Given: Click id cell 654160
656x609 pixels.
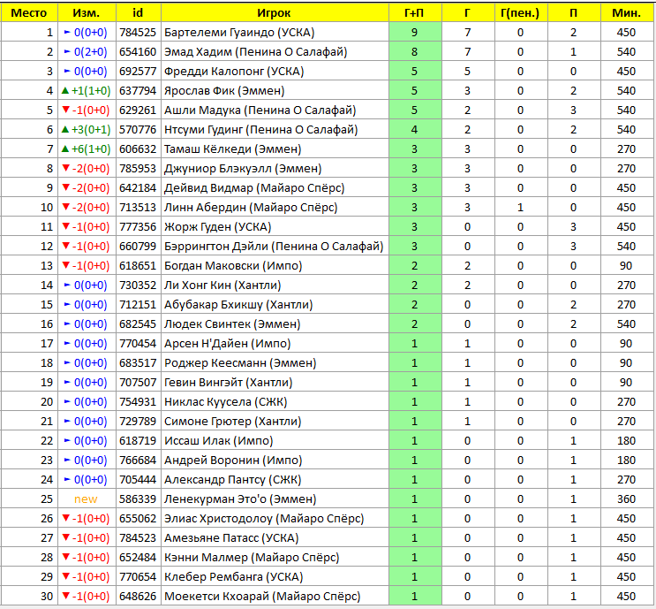Looking at the screenshot, I should [138, 52].
